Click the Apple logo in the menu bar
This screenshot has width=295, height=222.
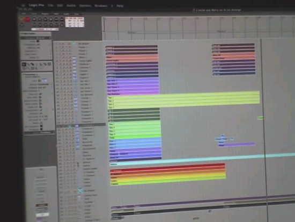(x=23, y=5)
